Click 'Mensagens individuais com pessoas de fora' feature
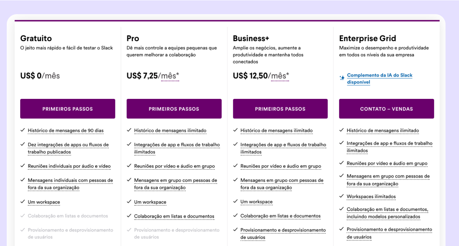Viewport: 459px width, 246px height. [70, 184]
